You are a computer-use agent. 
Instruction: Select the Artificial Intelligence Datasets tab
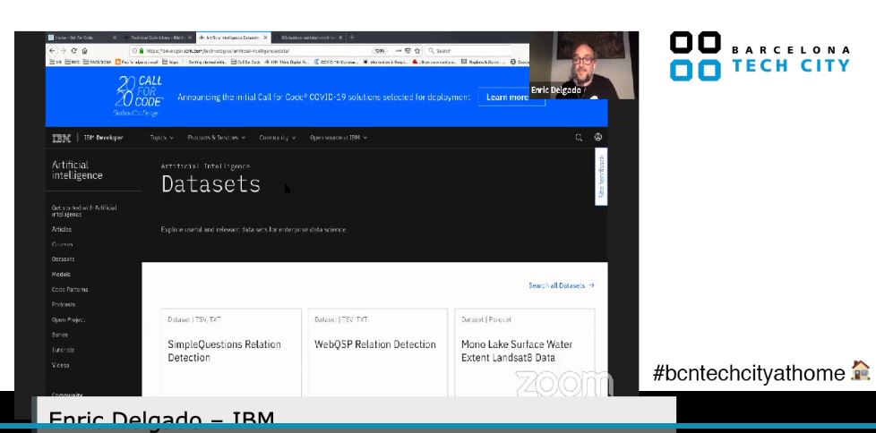(x=233, y=38)
